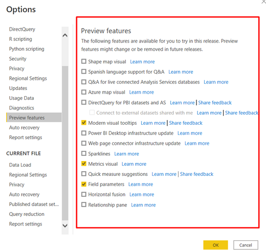Click Share feedback for Modern visual tooltips
266x250 pixels.
click(186, 123)
